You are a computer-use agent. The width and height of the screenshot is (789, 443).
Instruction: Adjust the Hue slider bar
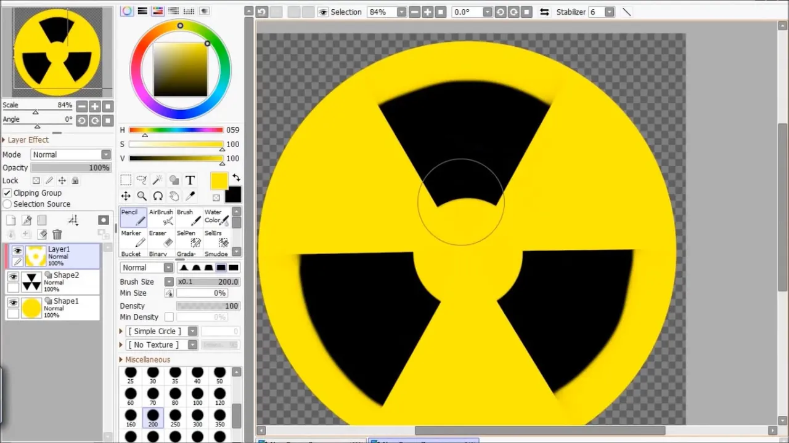pyautogui.click(x=176, y=130)
